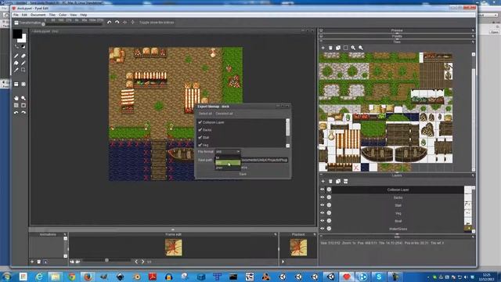The height and width of the screenshot is (282, 501).
Task: Open the Help menu
Action: (84, 15)
